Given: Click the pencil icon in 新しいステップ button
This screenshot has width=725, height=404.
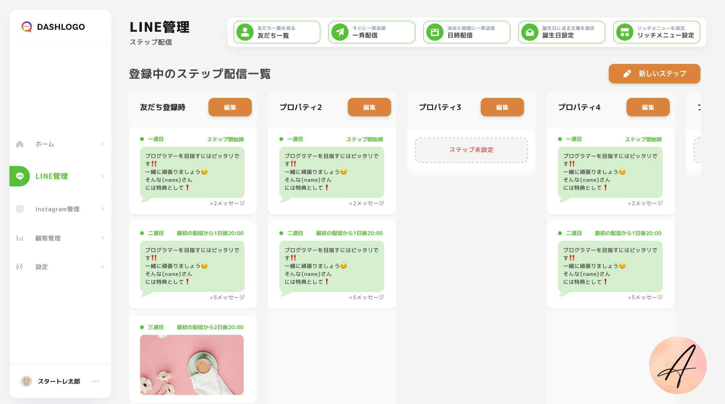Looking at the screenshot, I should pos(627,74).
